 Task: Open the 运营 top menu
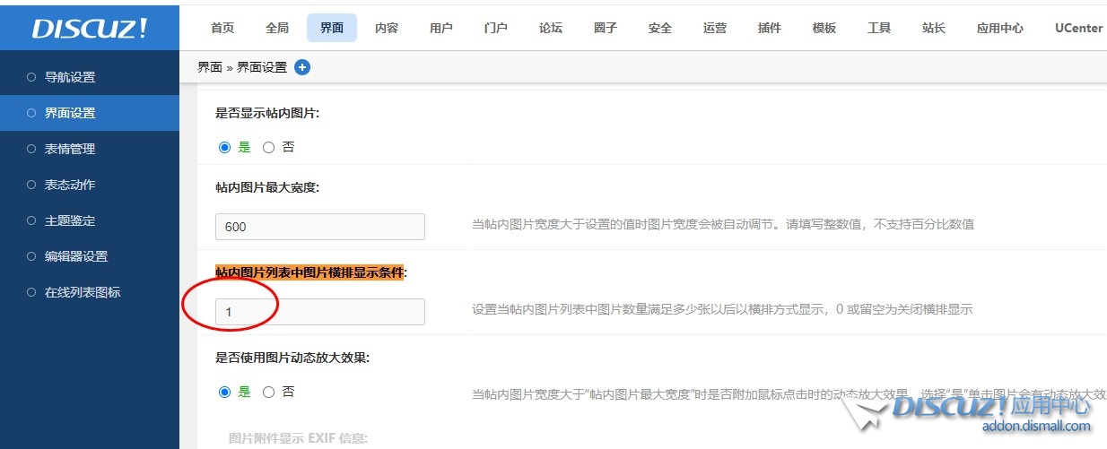tap(715, 28)
